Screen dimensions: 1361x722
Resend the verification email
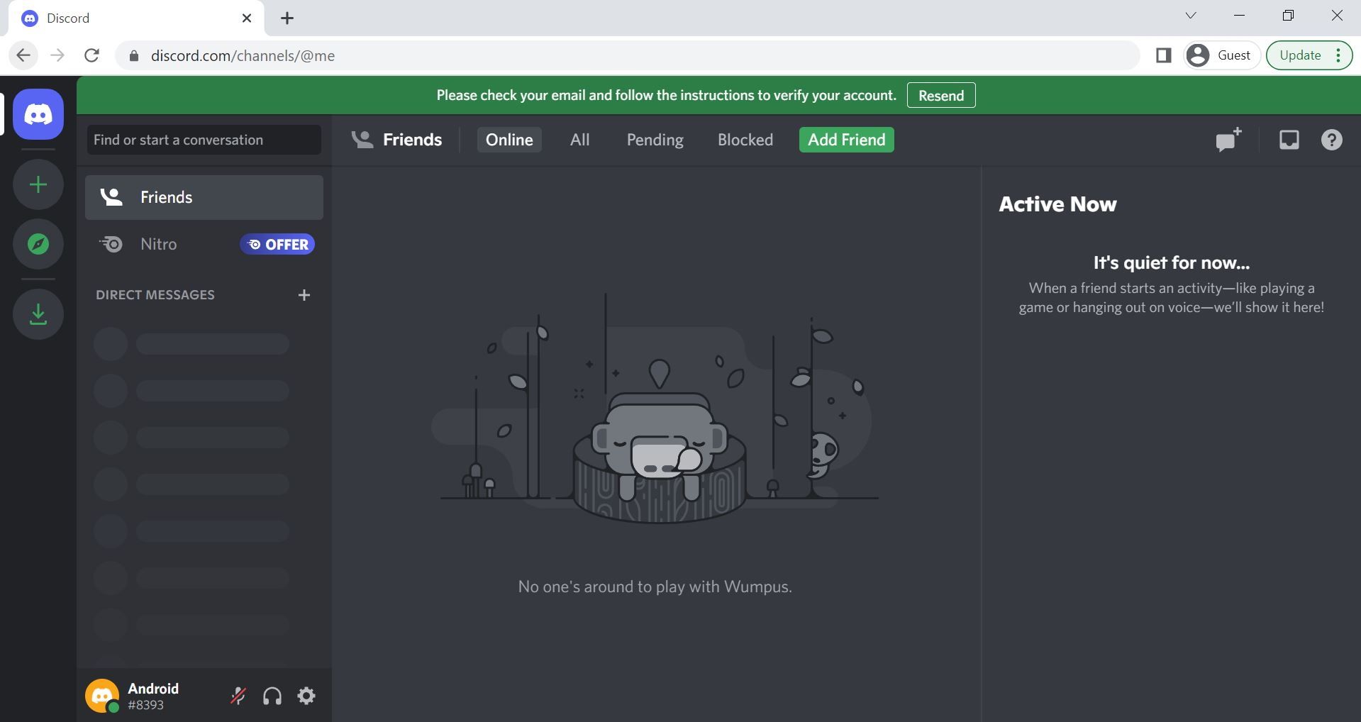pyautogui.click(x=940, y=95)
